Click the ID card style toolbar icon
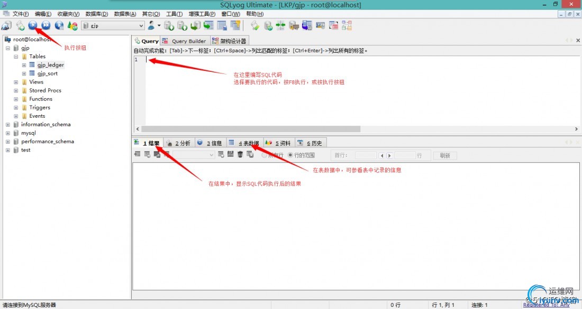Image resolution: width=582 pixels, height=309 pixels. [320, 25]
